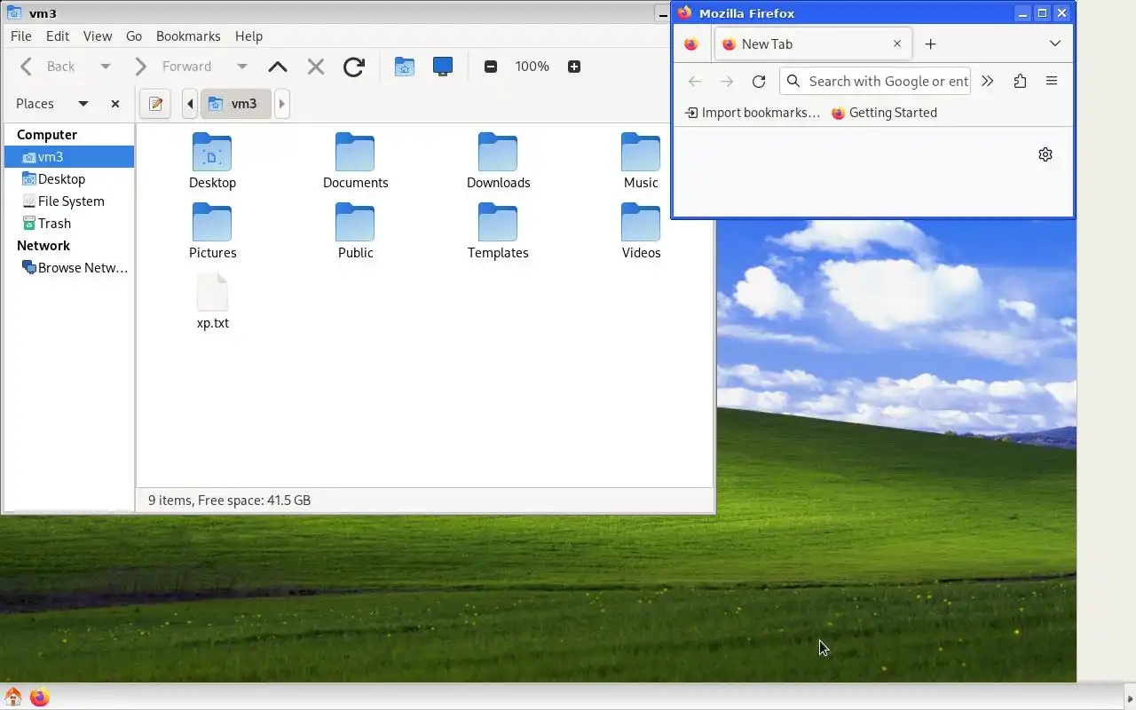Screen dimensions: 1136x710
Task: Open Getting Started bookmark
Action: tap(884, 113)
